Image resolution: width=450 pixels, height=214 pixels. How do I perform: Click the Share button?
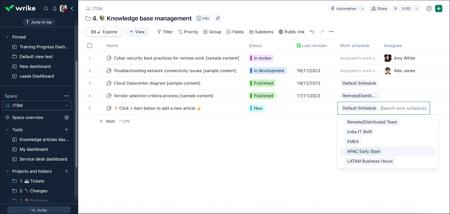[379, 9]
